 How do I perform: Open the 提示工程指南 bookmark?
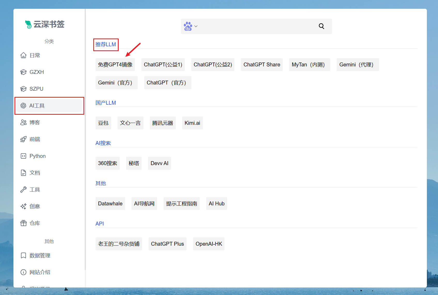pos(182,204)
